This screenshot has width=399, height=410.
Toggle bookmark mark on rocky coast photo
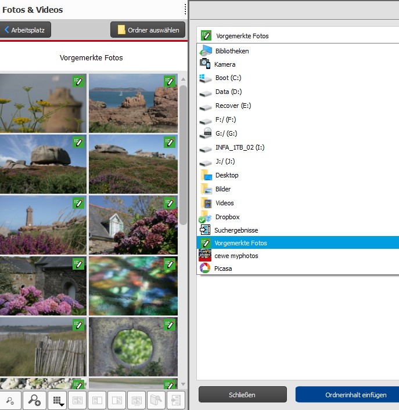click(170, 81)
